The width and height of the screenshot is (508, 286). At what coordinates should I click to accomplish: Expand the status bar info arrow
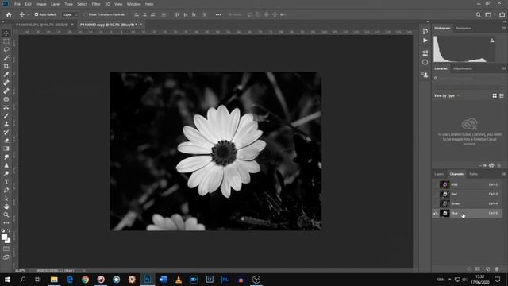pos(84,270)
